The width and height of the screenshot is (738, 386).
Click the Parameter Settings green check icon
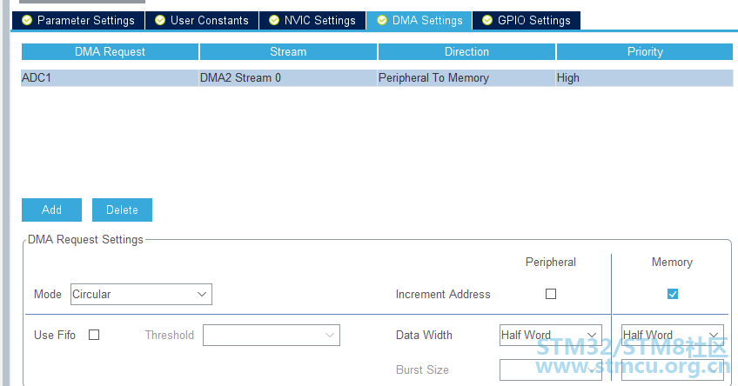27,20
